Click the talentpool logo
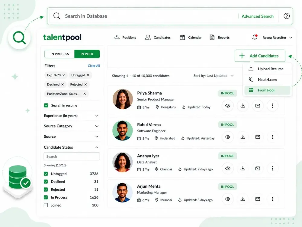 62,37
